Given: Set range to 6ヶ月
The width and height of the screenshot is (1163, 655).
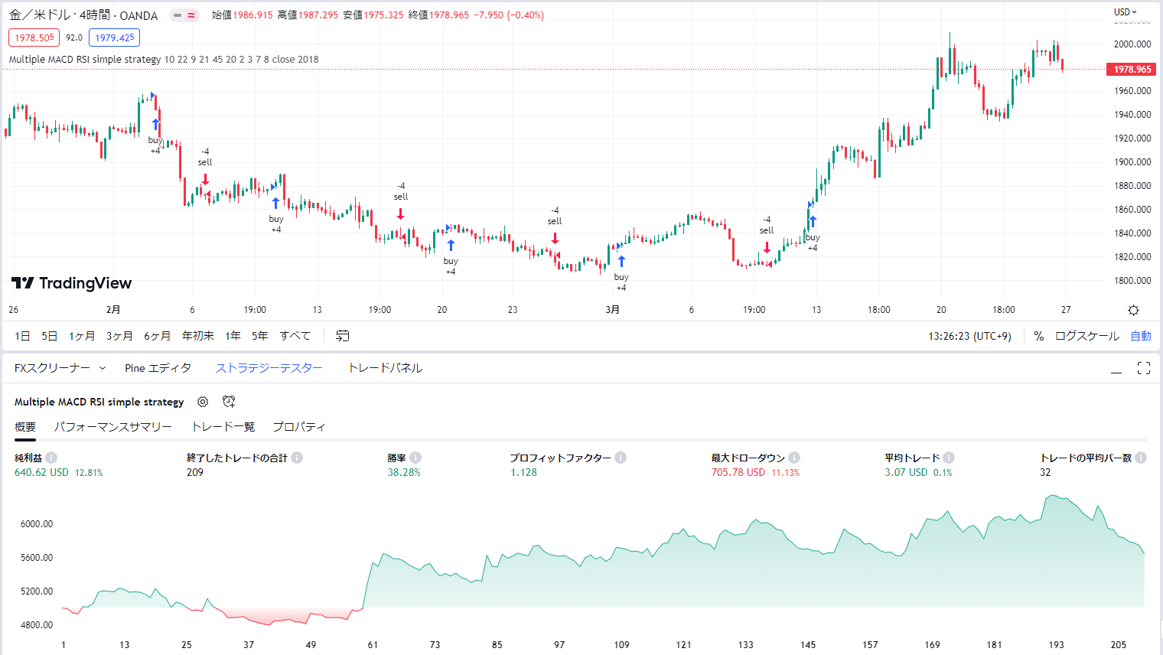Looking at the screenshot, I should click(158, 336).
